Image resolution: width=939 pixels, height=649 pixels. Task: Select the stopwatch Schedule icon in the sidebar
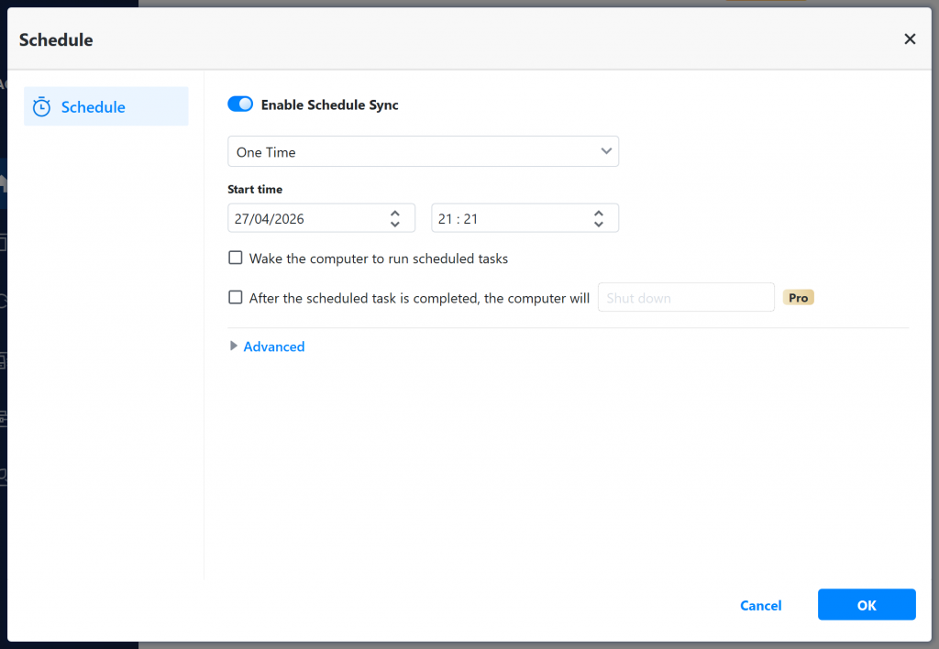[41, 106]
